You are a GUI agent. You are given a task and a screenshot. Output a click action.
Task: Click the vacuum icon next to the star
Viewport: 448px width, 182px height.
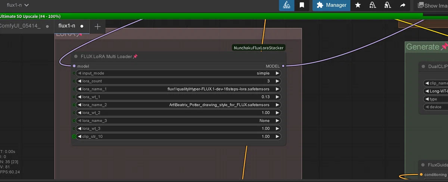pos(373,5)
